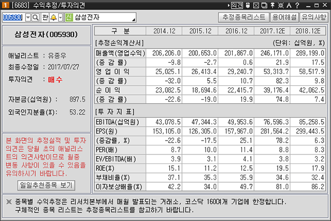Select the 매출액(영업수익) row label
The height and width of the screenshot is (221, 331).
point(120,53)
